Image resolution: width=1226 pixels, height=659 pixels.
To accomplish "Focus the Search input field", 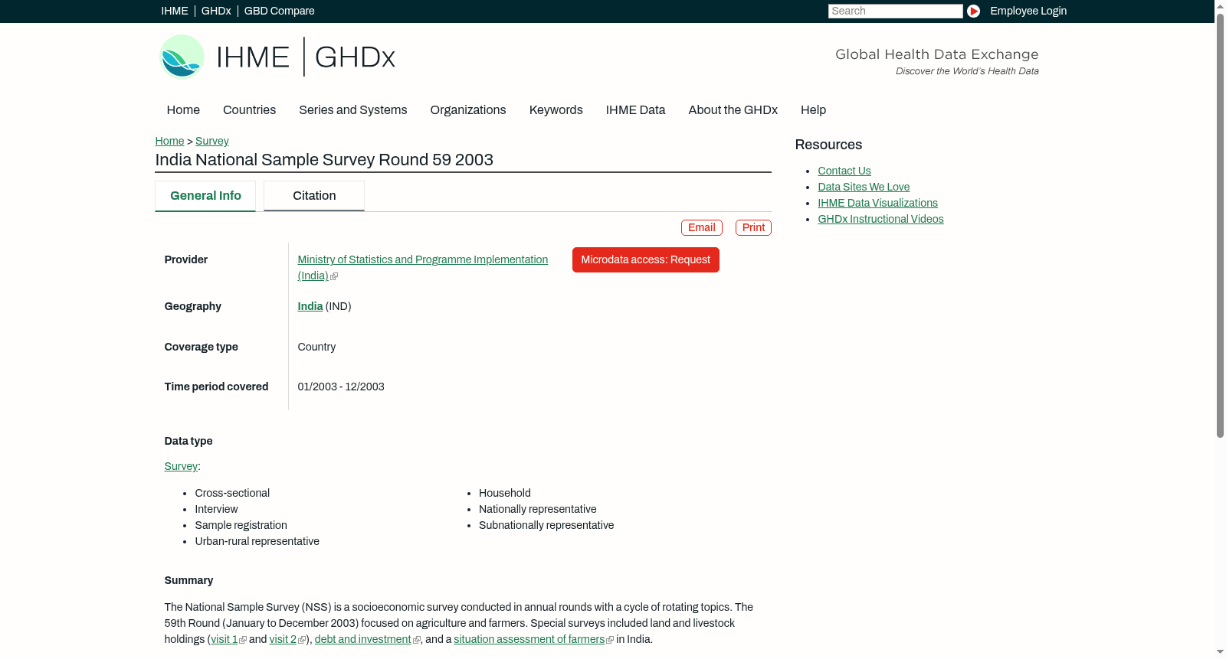I will 895,11.
